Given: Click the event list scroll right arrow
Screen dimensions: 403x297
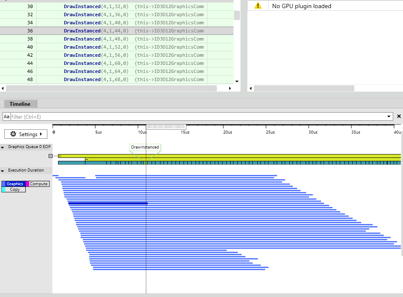Looking at the screenshot, I should click(230, 88).
